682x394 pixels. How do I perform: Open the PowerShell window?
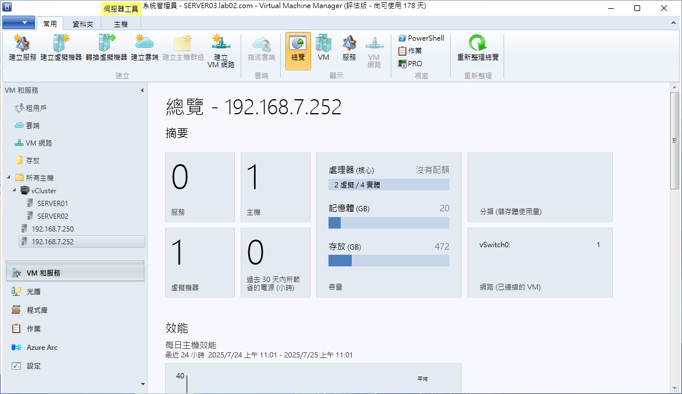pos(421,38)
